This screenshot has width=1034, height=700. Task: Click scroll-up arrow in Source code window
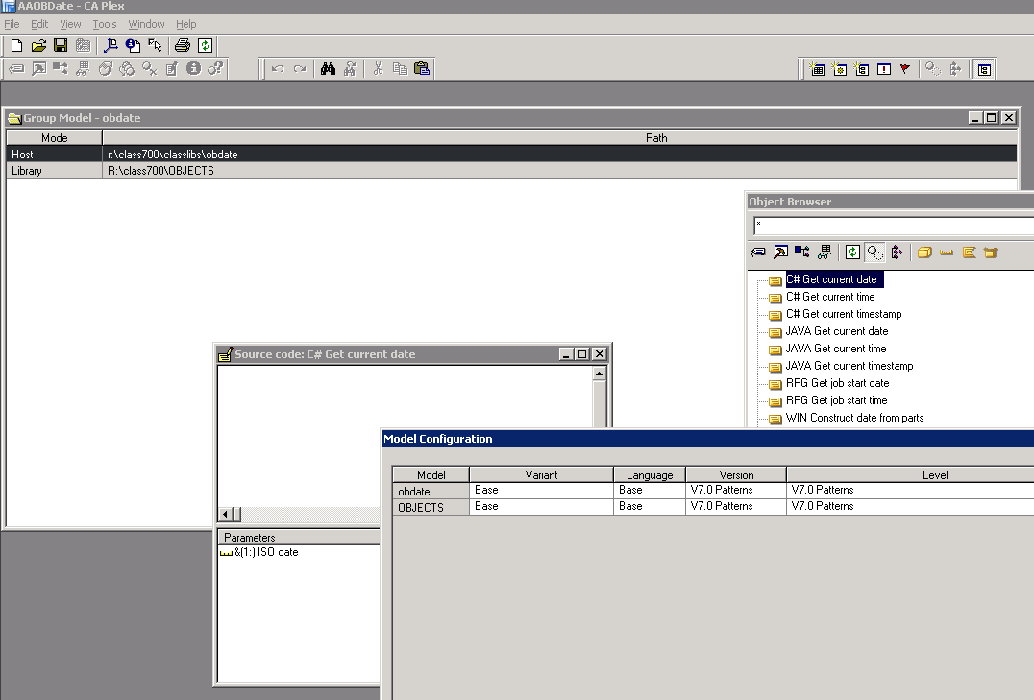(600, 374)
